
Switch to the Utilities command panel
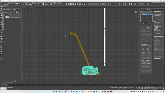pyautogui.click(x=151, y=10)
